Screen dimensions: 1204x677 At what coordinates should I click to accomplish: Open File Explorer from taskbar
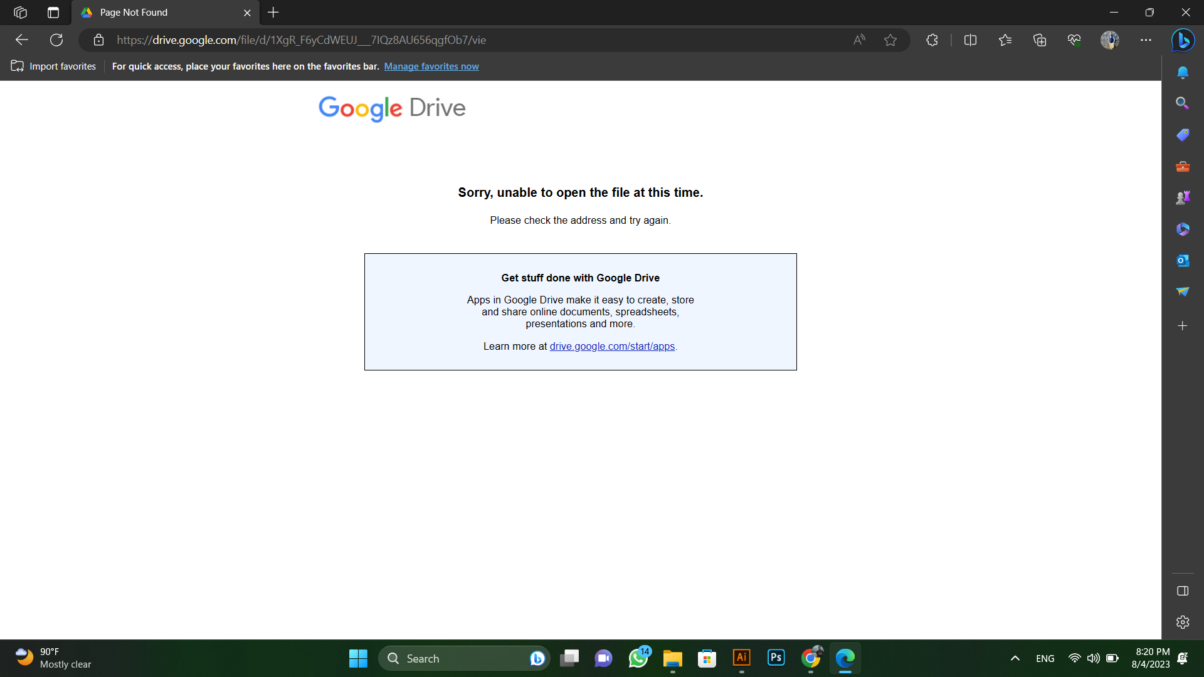672,657
